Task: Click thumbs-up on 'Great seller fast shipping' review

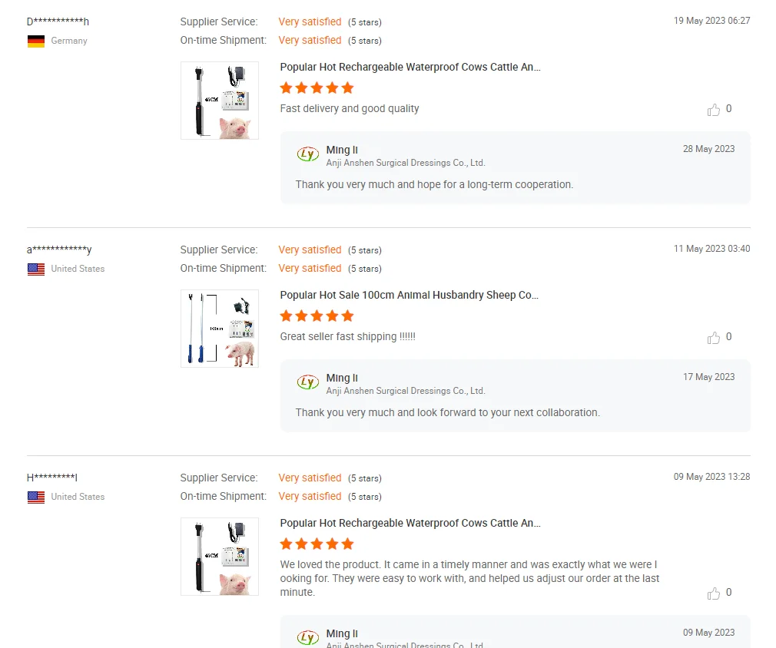Action: click(x=714, y=338)
